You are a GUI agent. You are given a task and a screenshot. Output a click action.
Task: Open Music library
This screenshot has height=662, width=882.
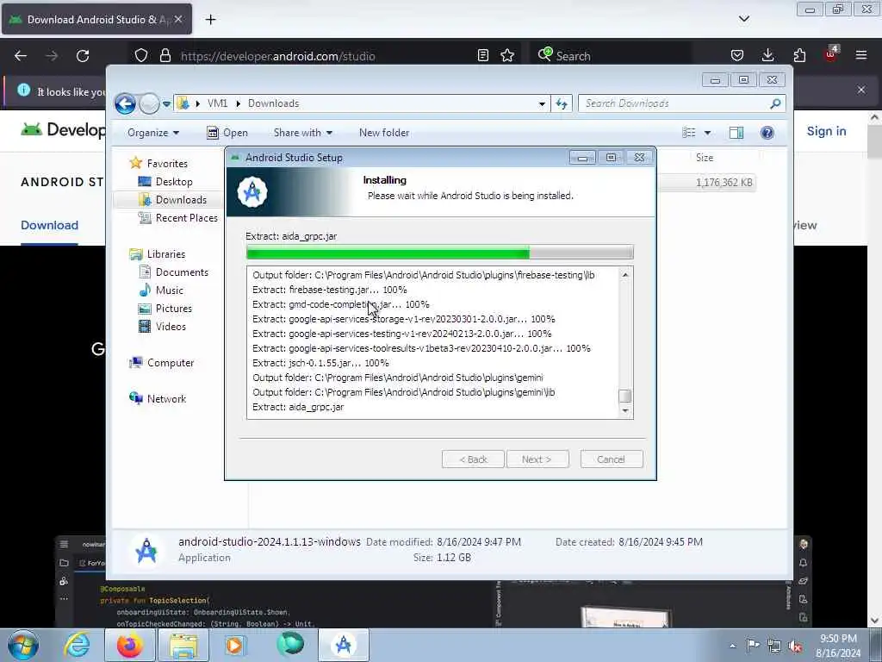pos(170,290)
